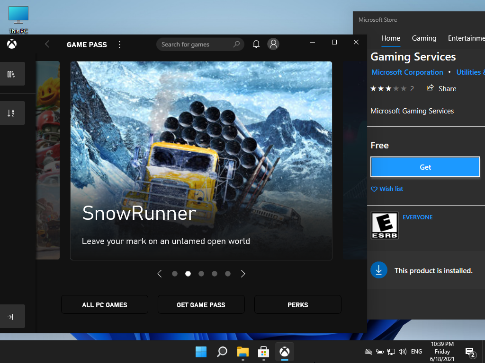The width and height of the screenshot is (485, 363).
Task: Click the Search for games field
Action: click(200, 44)
